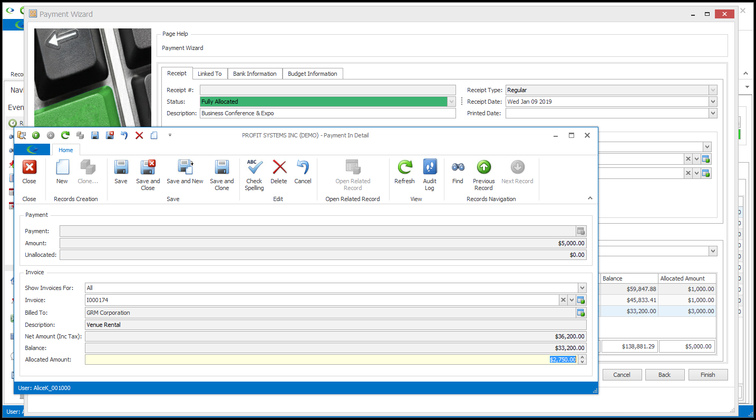Open the Budget Information tab
This screenshot has height=420, width=756.
tap(313, 74)
